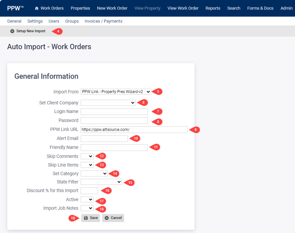Expand the Skip Comments dropdown
Viewport: 295px width, 233px height.
87,156
